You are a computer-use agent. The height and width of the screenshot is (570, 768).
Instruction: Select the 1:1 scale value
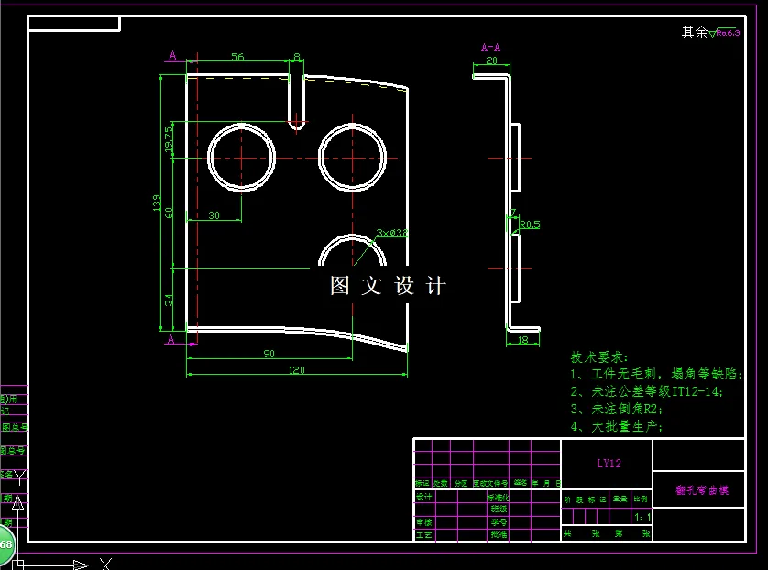tap(642, 517)
